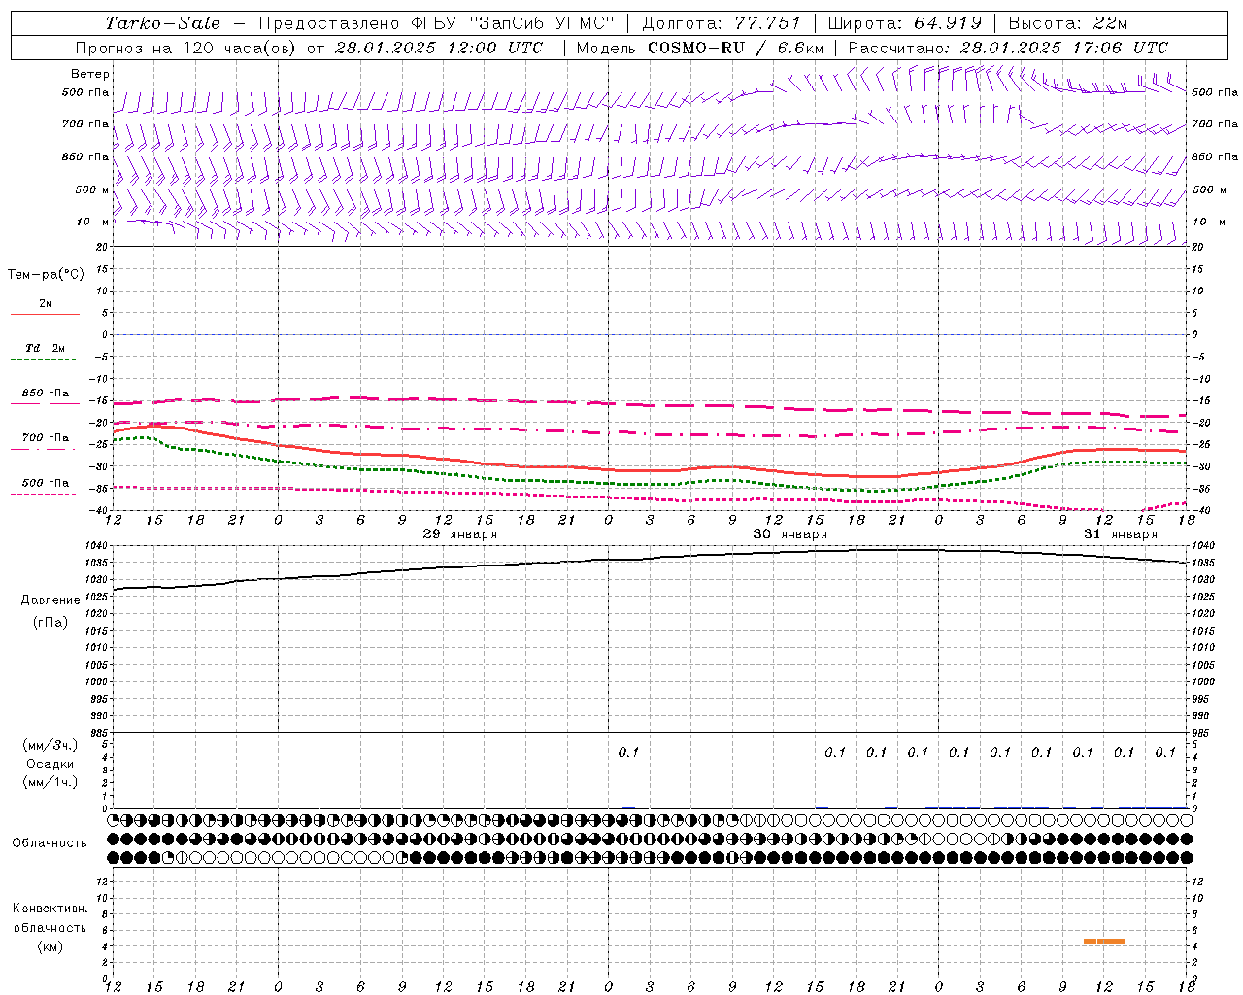Click '1000' on the right pressure axis

[1202, 682]
